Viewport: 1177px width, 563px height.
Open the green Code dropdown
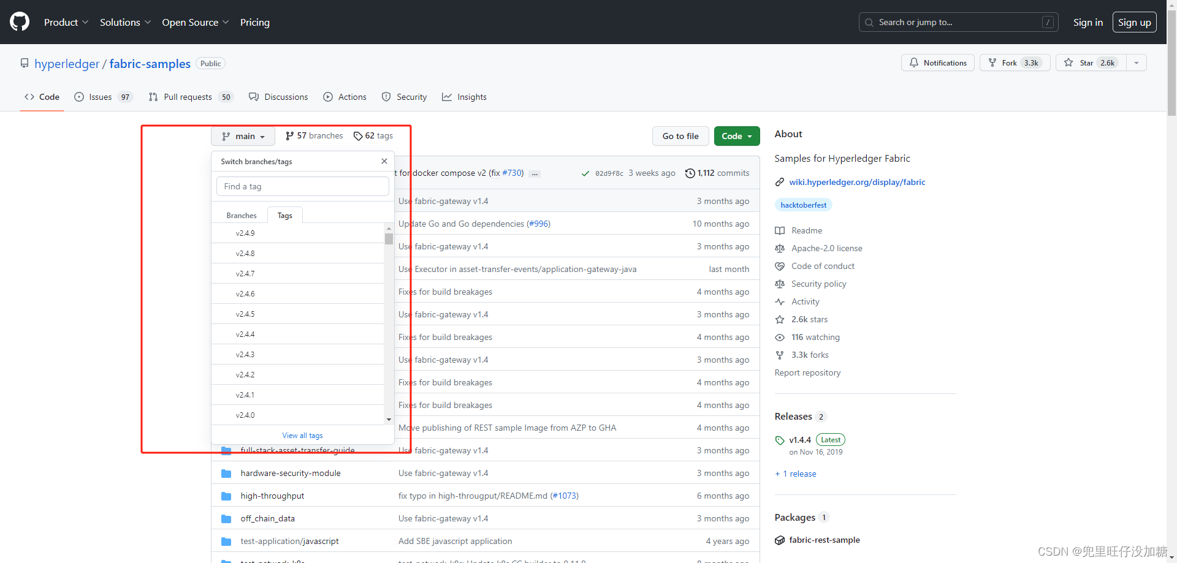coord(737,136)
